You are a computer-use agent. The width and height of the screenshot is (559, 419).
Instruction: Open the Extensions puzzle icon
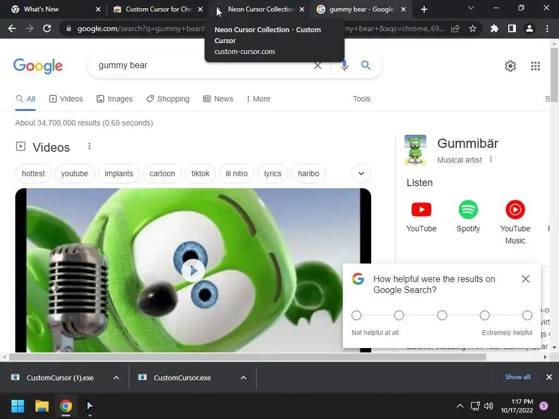pyautogui.click(x=494, y=28)
